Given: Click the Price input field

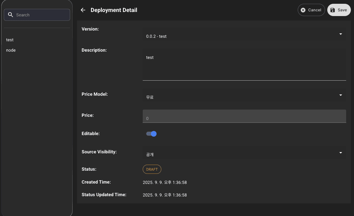Looking at the screenshot, I should 244,116.
